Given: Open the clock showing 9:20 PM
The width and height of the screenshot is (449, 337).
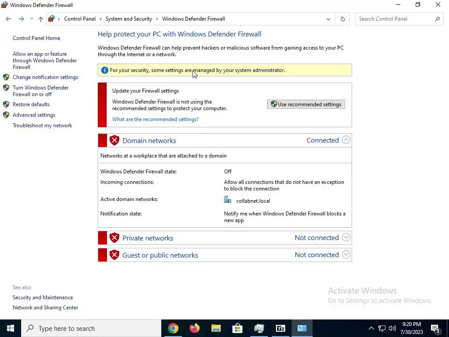Looking at the screenshot, I should click(x=411, y=328).
